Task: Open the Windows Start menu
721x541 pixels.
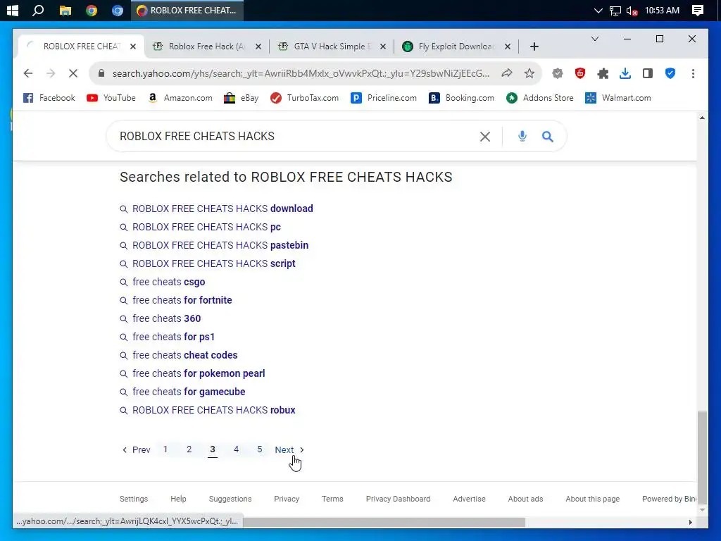Action: pos(13,10)
